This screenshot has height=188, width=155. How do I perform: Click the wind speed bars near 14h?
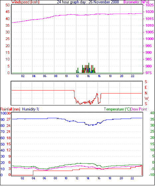click(88, 68)
